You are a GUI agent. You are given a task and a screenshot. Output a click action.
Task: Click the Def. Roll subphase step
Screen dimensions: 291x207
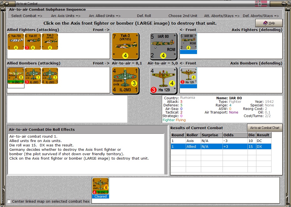tap(144, 16)
